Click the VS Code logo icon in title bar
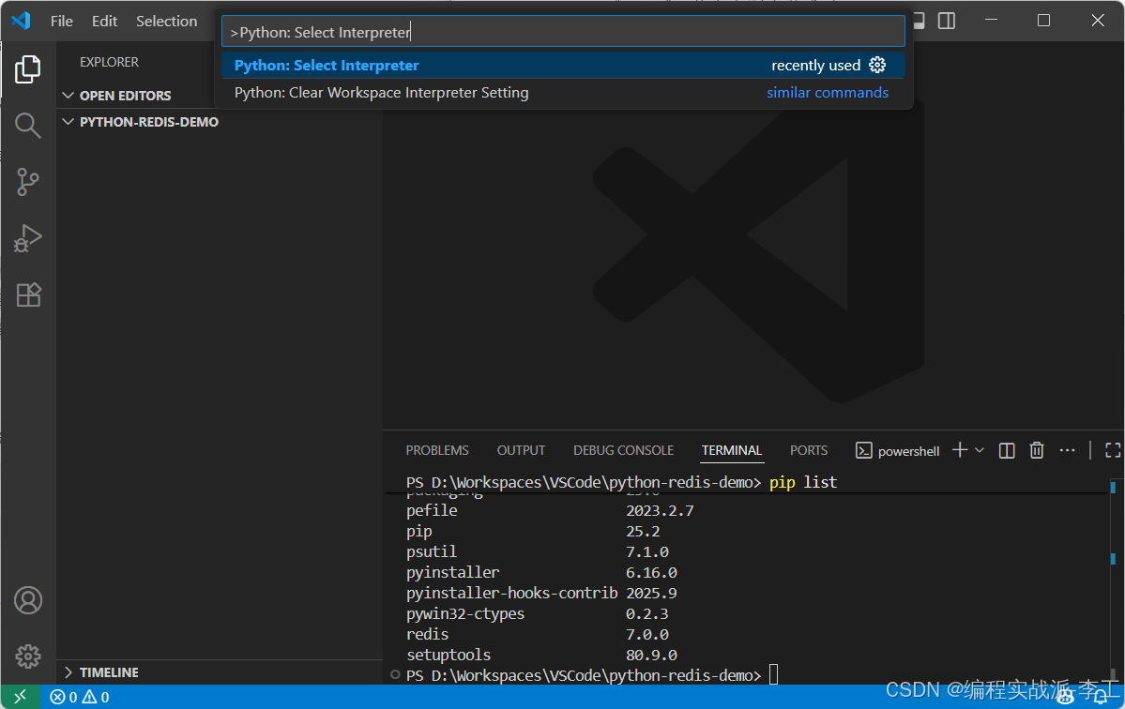The image size is (1125, 709). (x=21, y=20)
